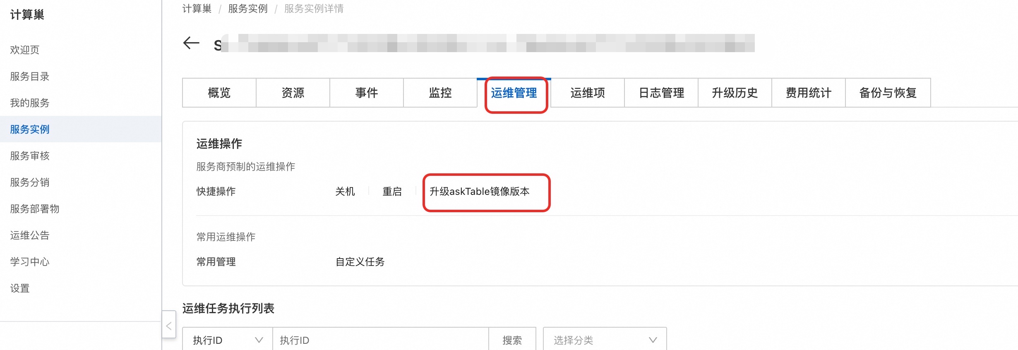
Task: Click the 关机 quick action
Action: click(345, 192)
